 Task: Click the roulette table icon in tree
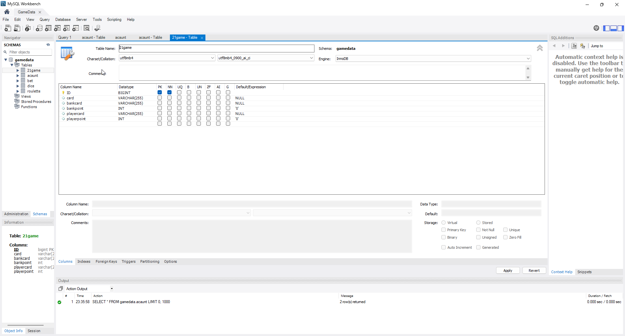23,91
